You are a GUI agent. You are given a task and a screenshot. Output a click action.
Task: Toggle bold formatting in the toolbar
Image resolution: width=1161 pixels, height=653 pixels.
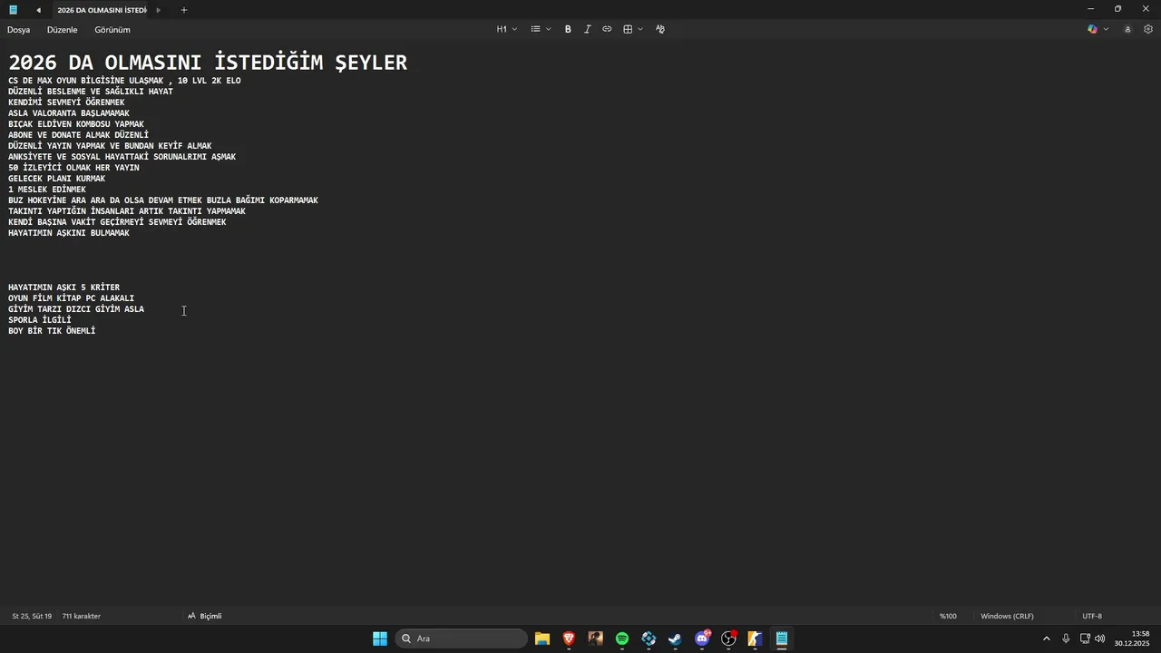click(568, 29)
